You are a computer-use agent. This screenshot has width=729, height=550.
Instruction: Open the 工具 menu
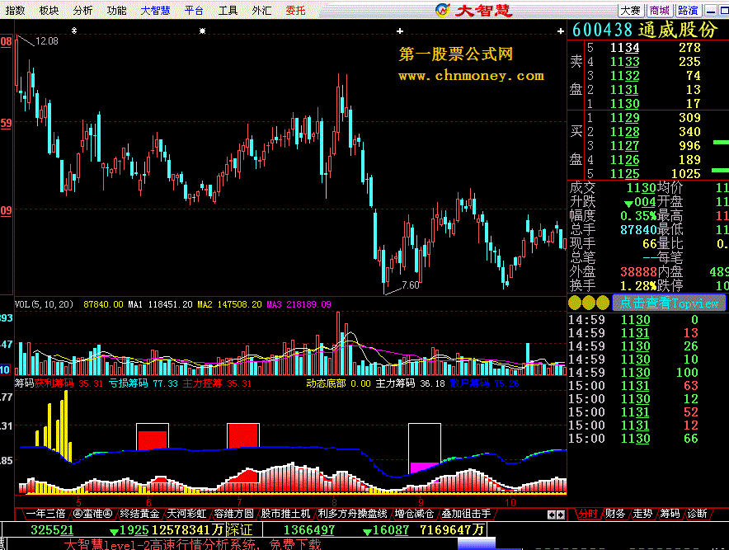(228, 10)
